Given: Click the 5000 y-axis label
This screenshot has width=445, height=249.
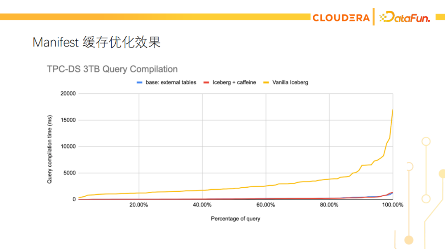Looking at the screenshot, I should tap(70, 173).
